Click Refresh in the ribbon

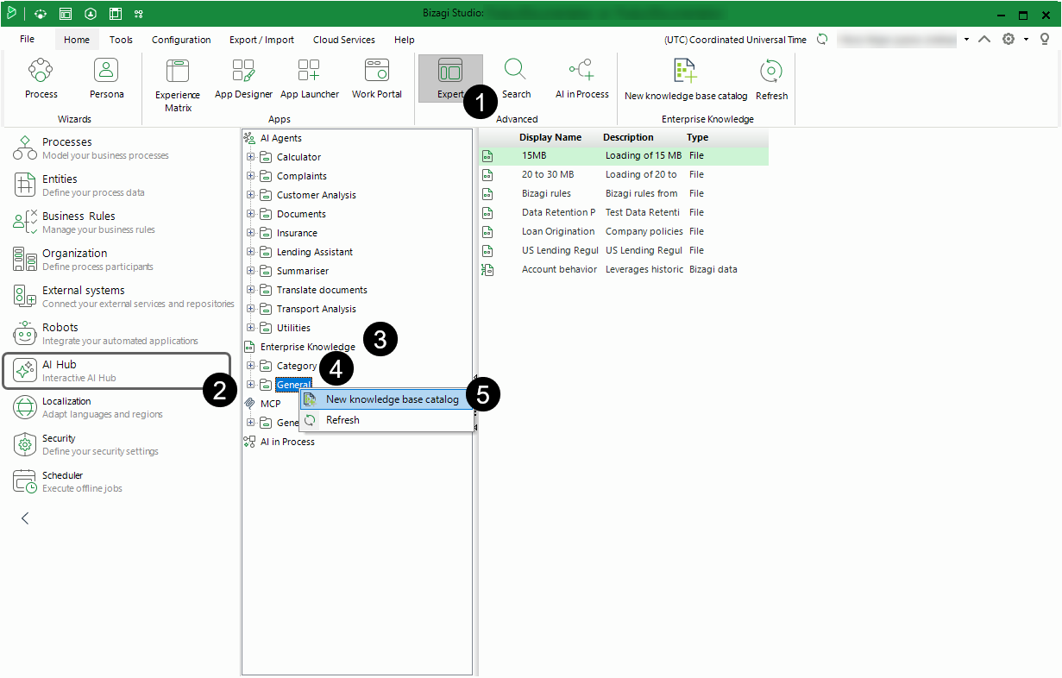pyautogui.click(x=771, y=80)
